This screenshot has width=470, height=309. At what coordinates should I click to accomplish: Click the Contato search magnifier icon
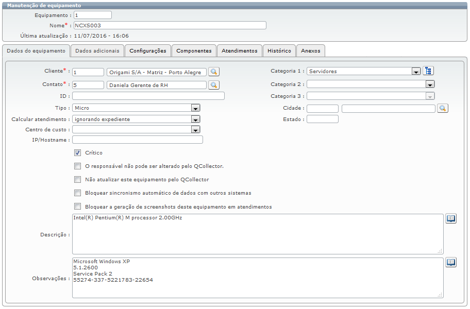point(213,85)
